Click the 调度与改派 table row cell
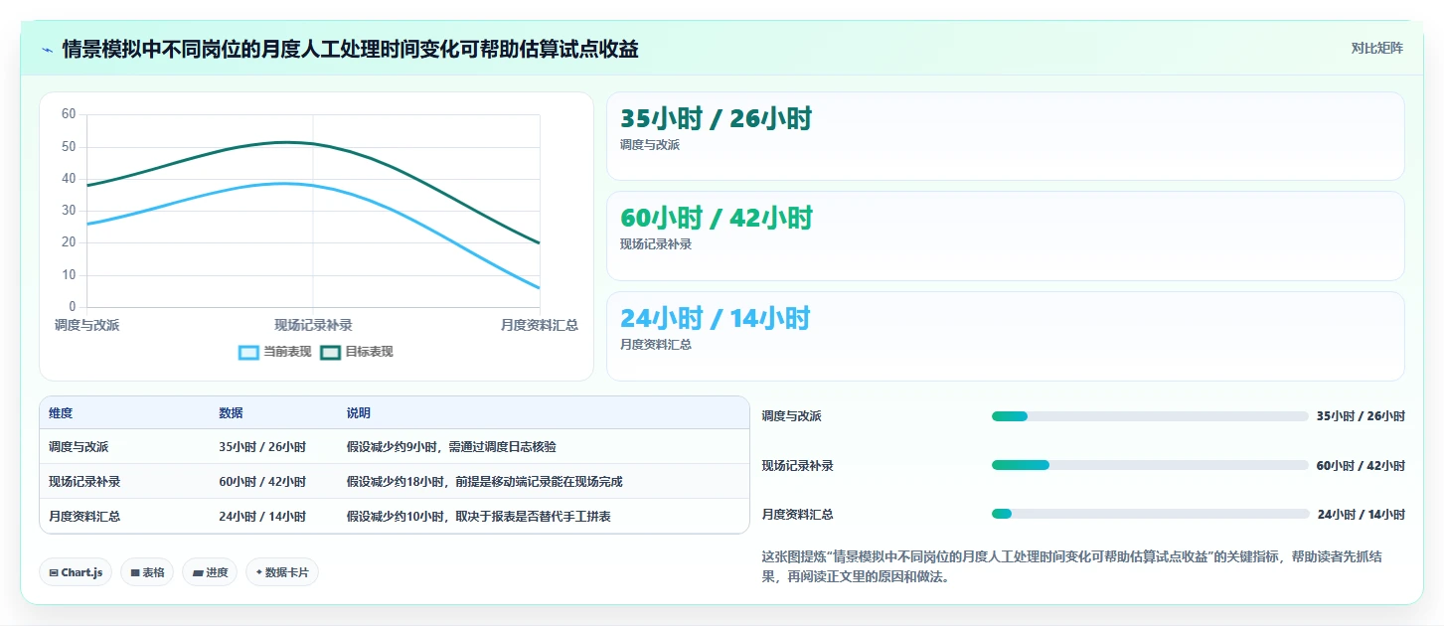Image resolution: width=1444 pixels, height=626 pixels. coord(79,447)
